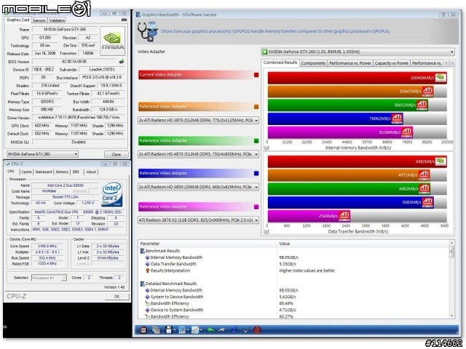Click the floppy disk save icon
Screen dimensions: 466x349
pyautogui.click(x=169, y=329)
